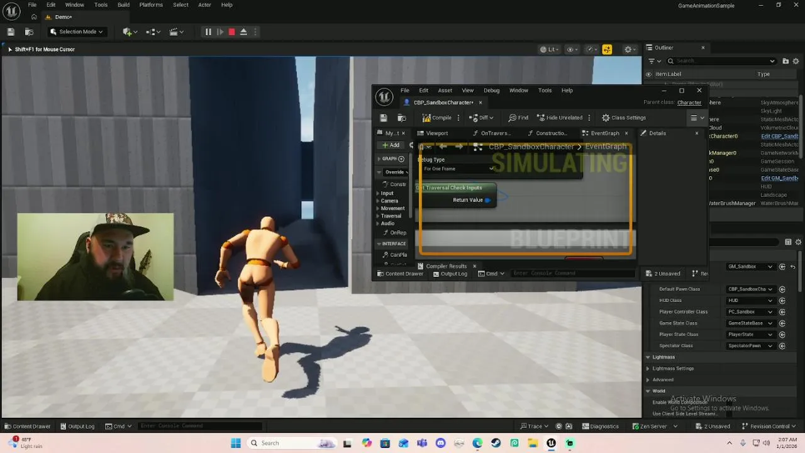Create new folder in Outliner
805x453 pixels.
(786, 61)
